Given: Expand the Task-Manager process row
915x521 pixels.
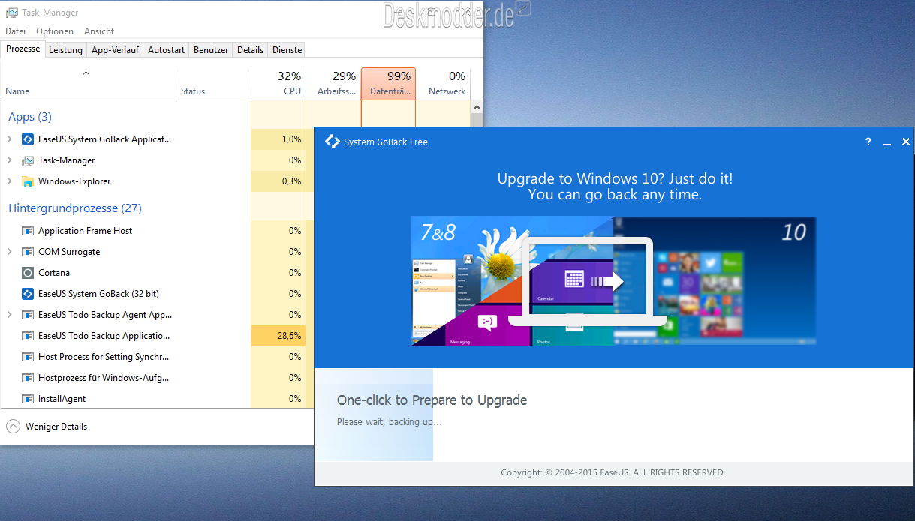Looking at the screenshot, I should coord(10,160).
